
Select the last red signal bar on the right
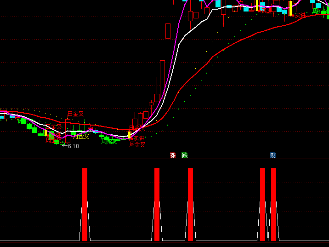pos(273,204)
